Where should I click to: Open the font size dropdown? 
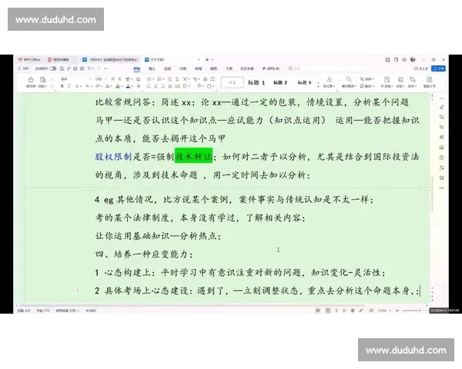(104, 79)
